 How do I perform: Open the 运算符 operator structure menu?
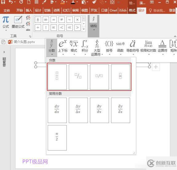163,48
